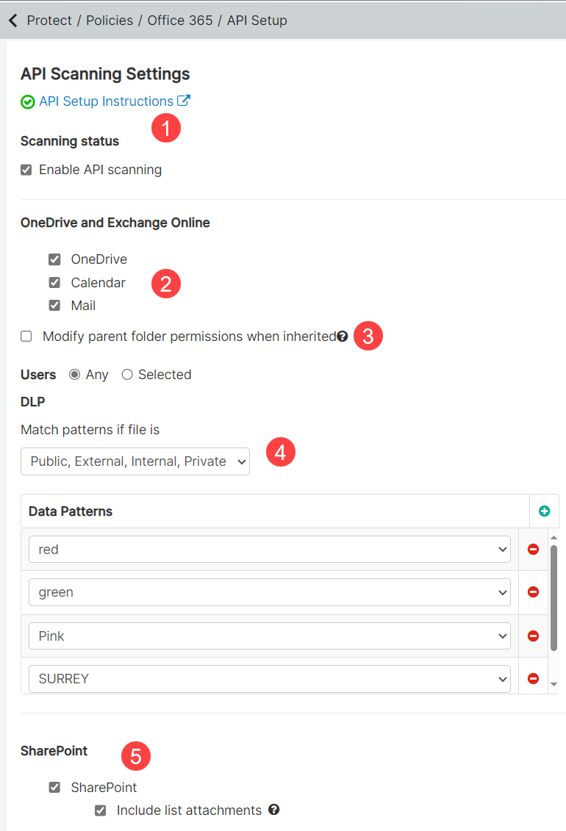
Task: Open the Match patterns file visibility dropdown
Action: coord(135,461)
